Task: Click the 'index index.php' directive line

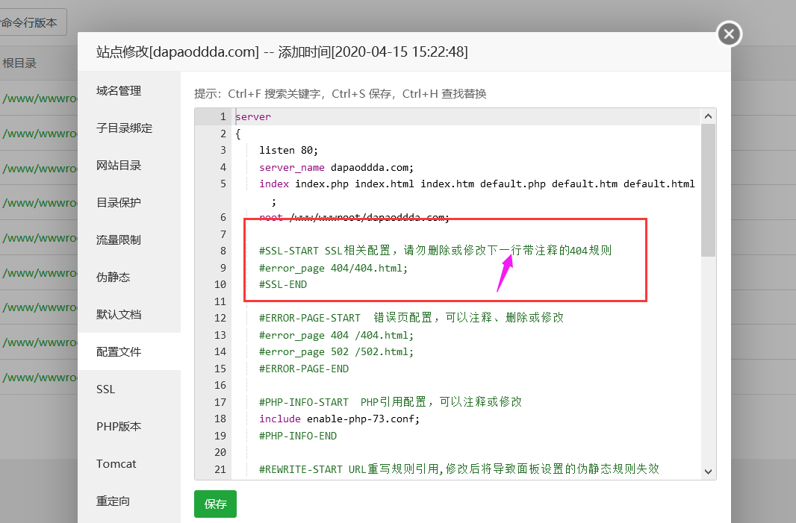Action: [476, 184]
